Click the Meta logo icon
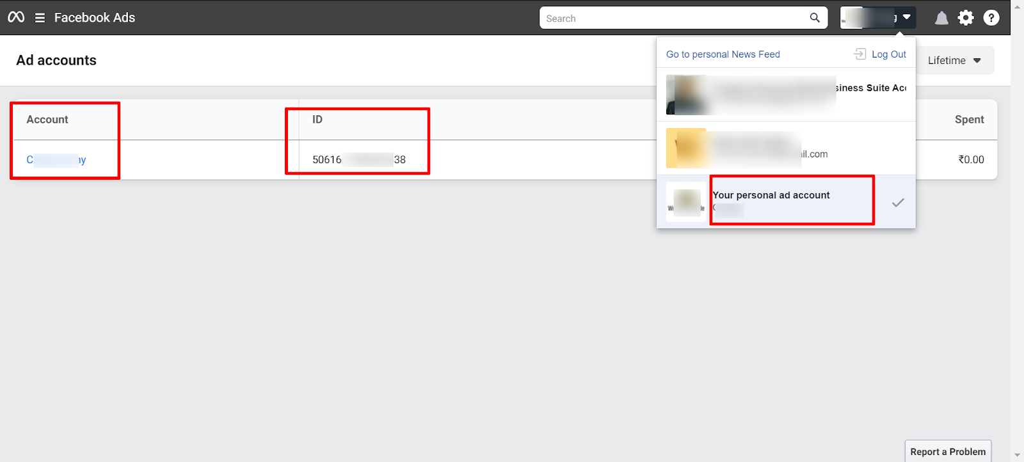Image resolution: width=1024 pixels, height=462 pixels. (16, 17)
